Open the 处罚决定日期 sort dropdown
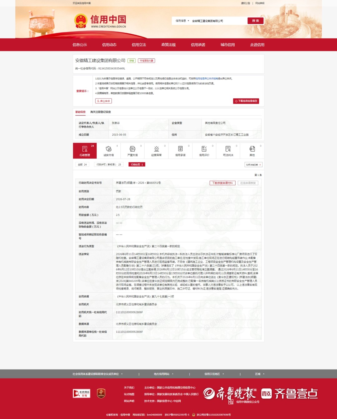 click(253, 164)
